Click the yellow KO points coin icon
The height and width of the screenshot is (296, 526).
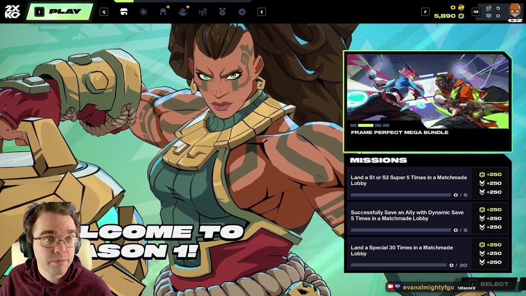(461, 7)
